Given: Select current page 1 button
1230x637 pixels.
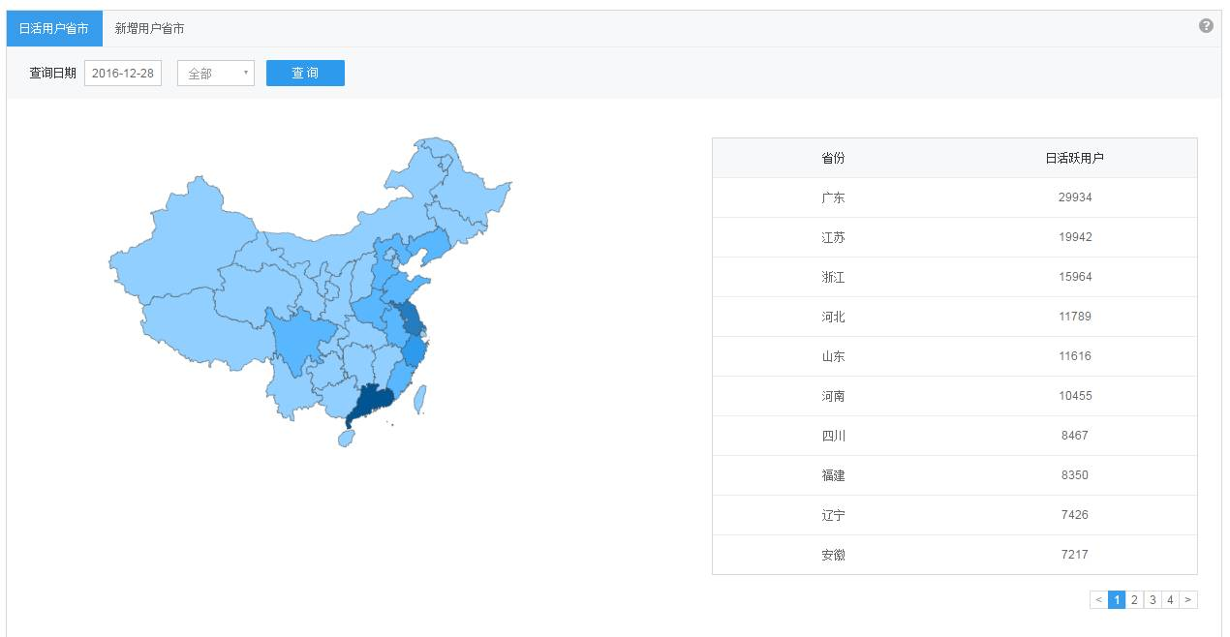Looking at the screenshot, I should pyautogui.click(x=1117, y=600).
